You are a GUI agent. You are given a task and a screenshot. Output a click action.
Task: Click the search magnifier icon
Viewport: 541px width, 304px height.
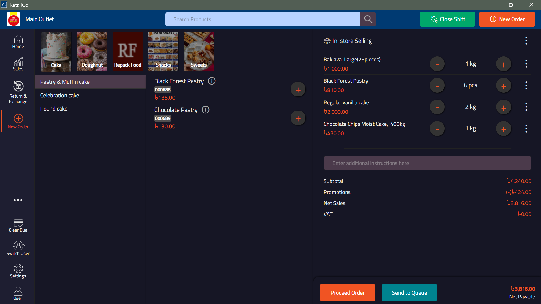(x=368, y=19)
